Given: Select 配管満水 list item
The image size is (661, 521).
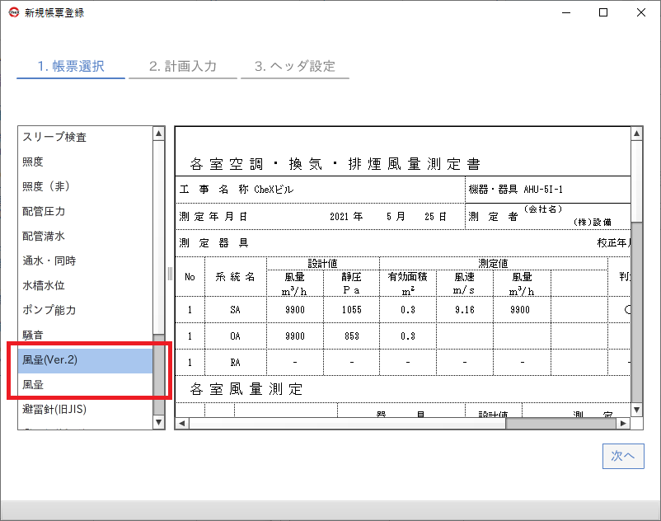Looking at the screenshot, I should pyautogui.click(x=44, y=237).
